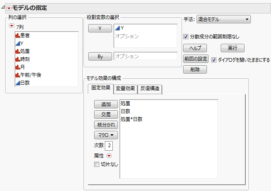Click the continuous icon beside Y column

[x=18, y=43]
